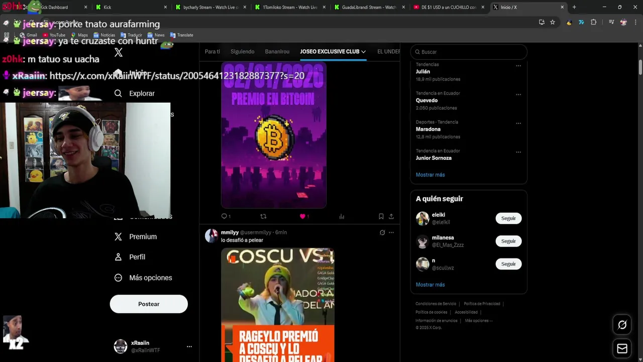
Task: Open the YouTube bookmark
Action: [54, 35]
